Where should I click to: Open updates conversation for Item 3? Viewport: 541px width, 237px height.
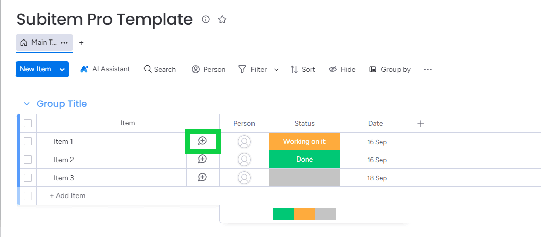click(202, 177)
